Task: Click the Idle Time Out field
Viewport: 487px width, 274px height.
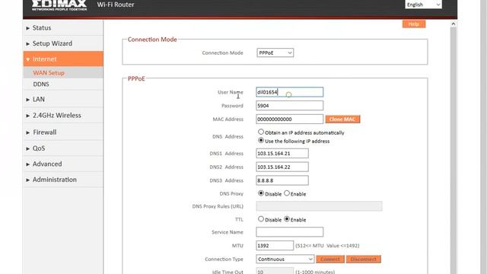Action: point(275,271)
